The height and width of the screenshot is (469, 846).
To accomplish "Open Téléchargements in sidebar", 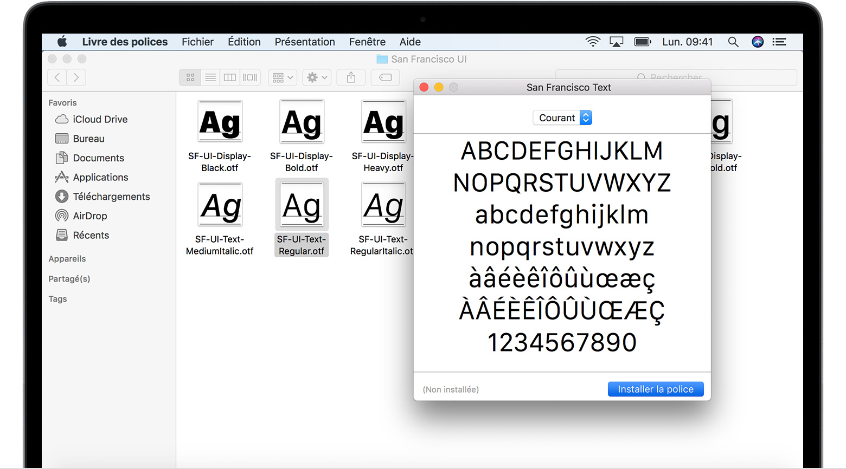I will (x=102, y=197).
